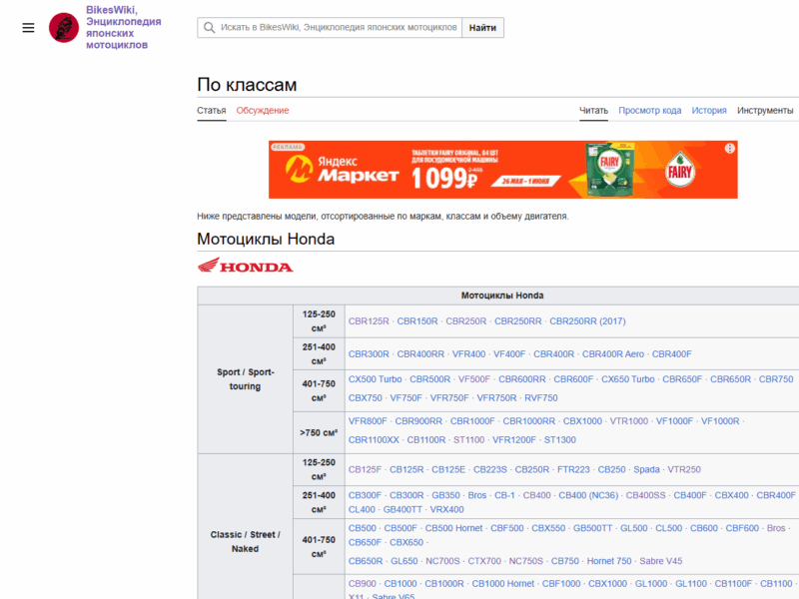Open the CB223S link
Image resolution: width=799 pixels, height=599 pixels.
coord(490,469)
